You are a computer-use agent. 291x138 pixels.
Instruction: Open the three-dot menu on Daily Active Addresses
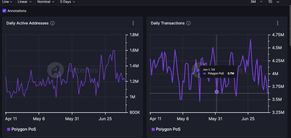coord(133,23)
